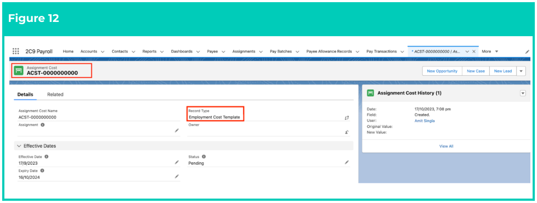The height and width of the screenshot is (203, 537).
Task: Open Assignment Cost History panel dropdown
Action: pyautogui.click(x=523, y=93)
